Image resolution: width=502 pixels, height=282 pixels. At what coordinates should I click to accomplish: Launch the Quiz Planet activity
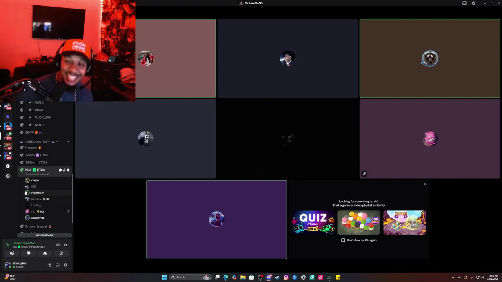(x=313, y=222)
